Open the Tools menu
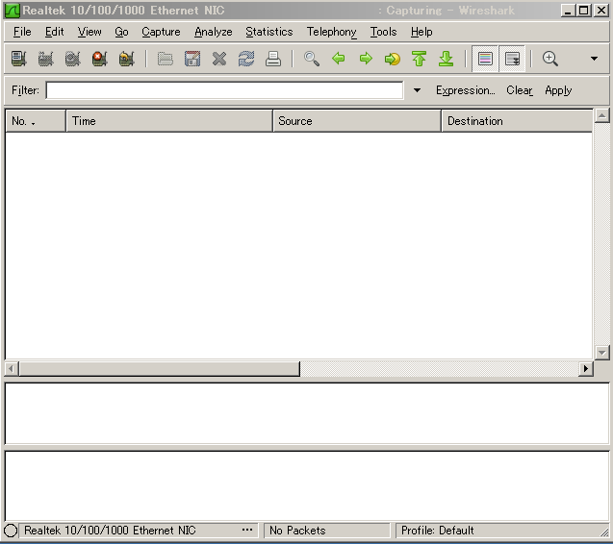613x544 pixels. pos(384,32)
